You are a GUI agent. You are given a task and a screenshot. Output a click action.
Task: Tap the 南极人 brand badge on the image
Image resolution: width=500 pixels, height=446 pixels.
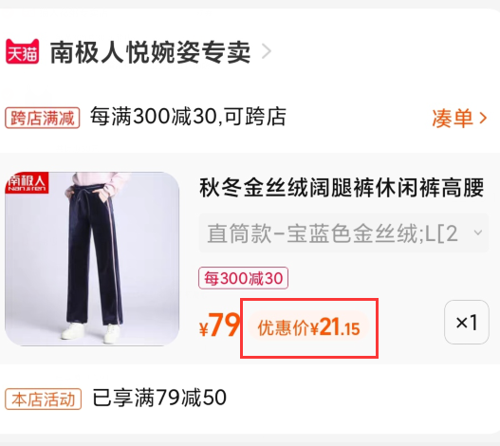pyautogui.click(x=27, y=183)
